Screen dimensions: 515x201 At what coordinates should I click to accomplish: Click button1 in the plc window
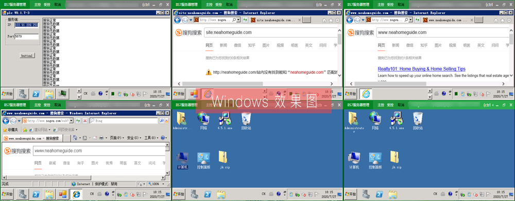[x=27, y=56]
